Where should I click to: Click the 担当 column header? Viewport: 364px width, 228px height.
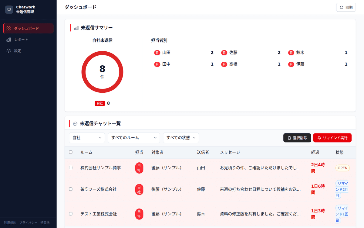pyautogui.click(x=139, y=152)
